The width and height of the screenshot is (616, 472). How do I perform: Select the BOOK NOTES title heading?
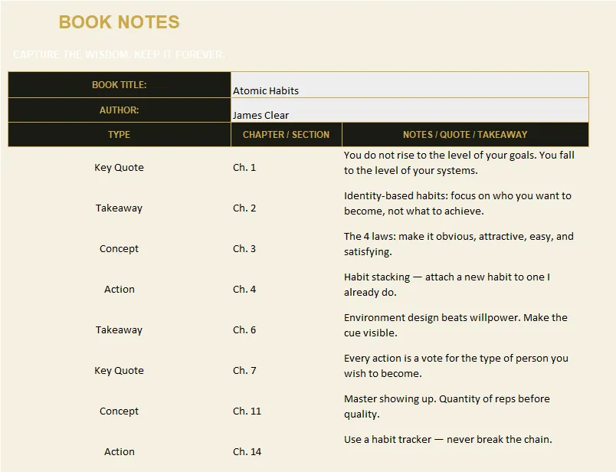[x=119, y=22]
